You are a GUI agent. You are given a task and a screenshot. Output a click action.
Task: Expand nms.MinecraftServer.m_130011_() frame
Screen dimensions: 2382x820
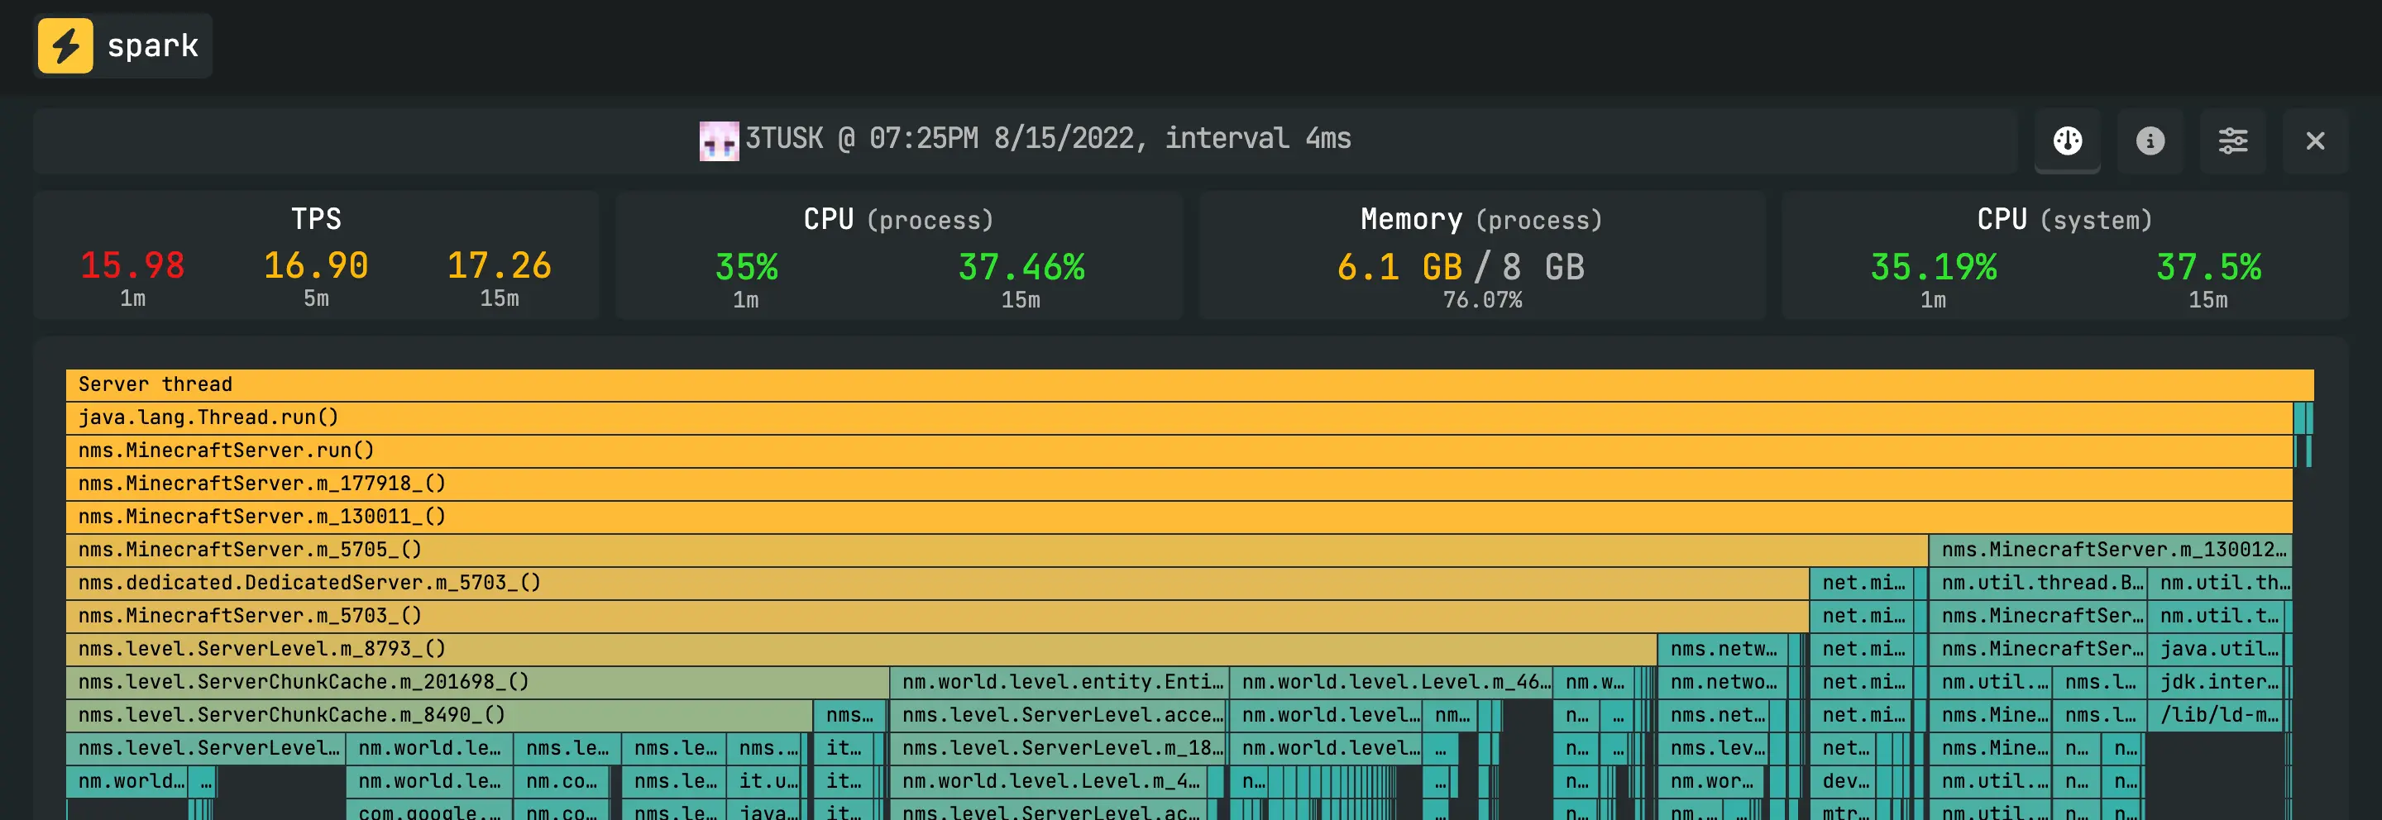click(1179, 517)
